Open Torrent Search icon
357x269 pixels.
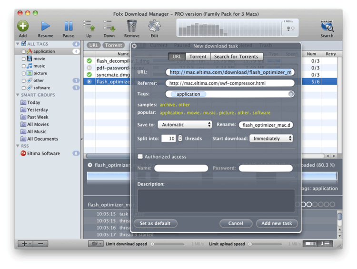pyautogui.click(x=327, y=26)
